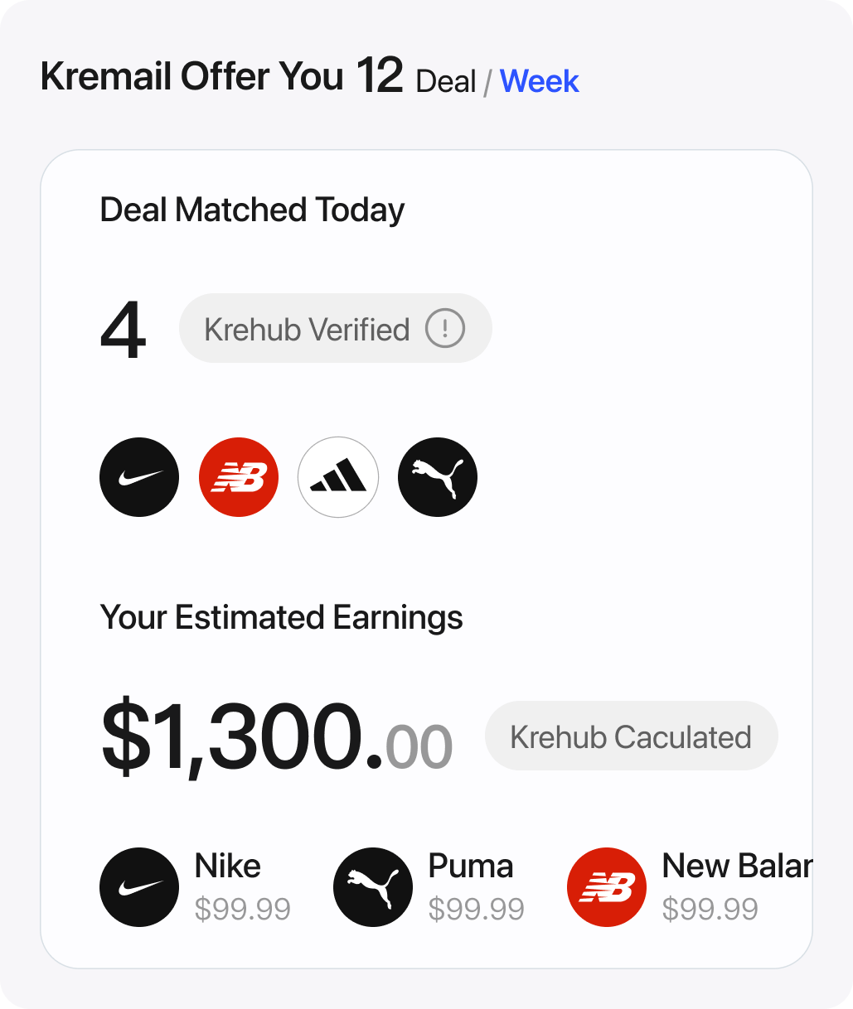Select the Puma earnings label text
This screenshot has width=853, height=1009.
click(x=471, y=867)
